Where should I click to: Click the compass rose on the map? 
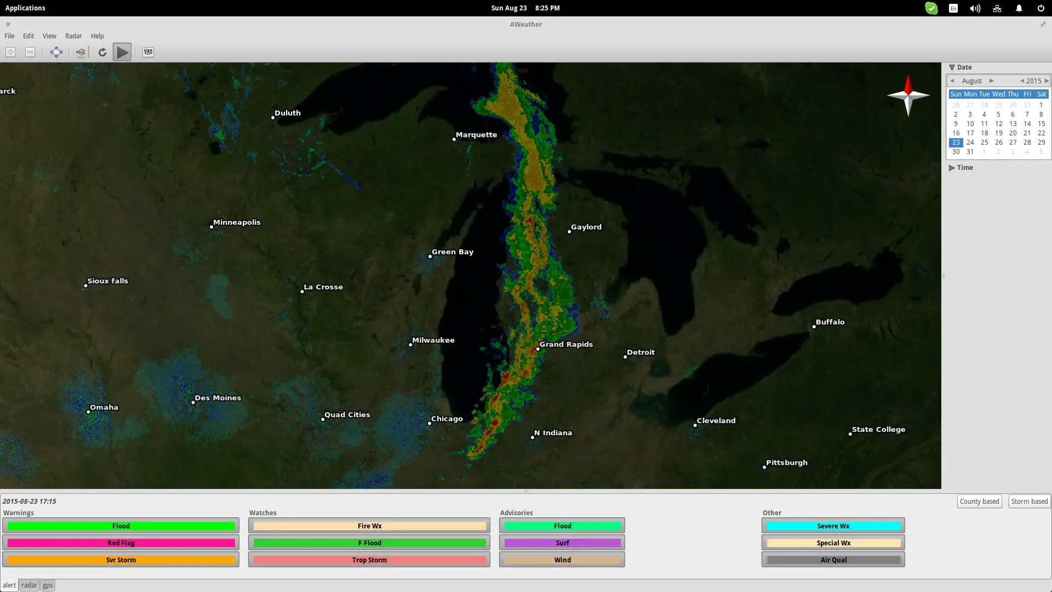908,95
